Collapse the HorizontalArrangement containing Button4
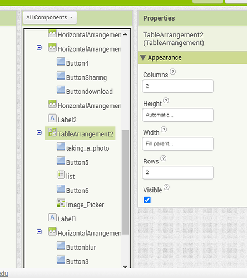This screenshot has width=247, height=278. pos(39,48)
